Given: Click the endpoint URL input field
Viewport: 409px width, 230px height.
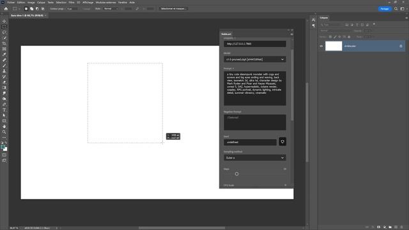Looking at the screenshot, I should [255, 44].
